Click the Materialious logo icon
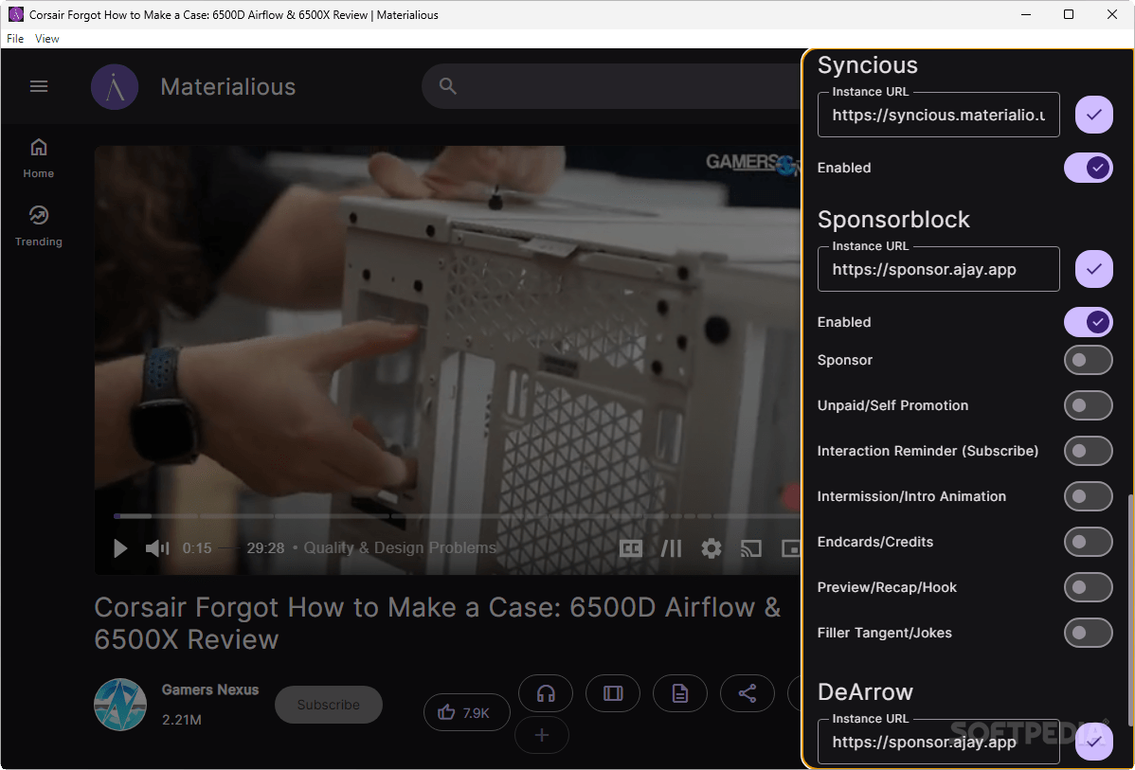This screenshot has width=1135, height=770. click(115, 87)
